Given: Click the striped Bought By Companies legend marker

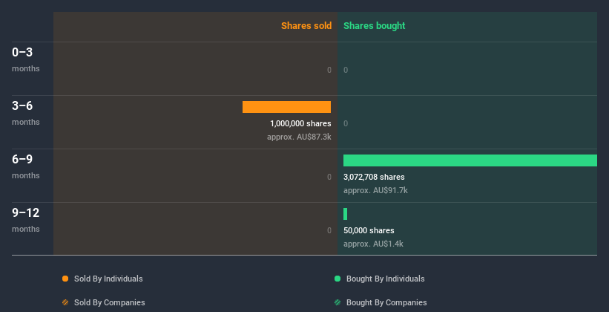Looking at the screenshot, I should [x=338, y=302].
